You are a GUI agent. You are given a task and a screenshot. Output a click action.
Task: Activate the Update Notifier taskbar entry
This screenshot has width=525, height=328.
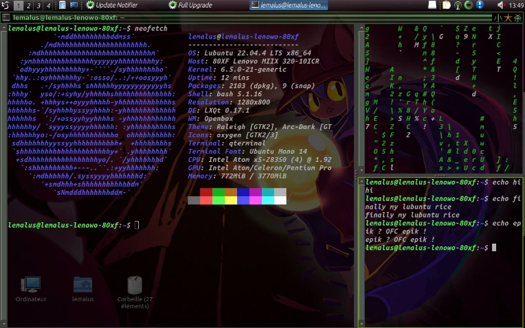[111, 5]
